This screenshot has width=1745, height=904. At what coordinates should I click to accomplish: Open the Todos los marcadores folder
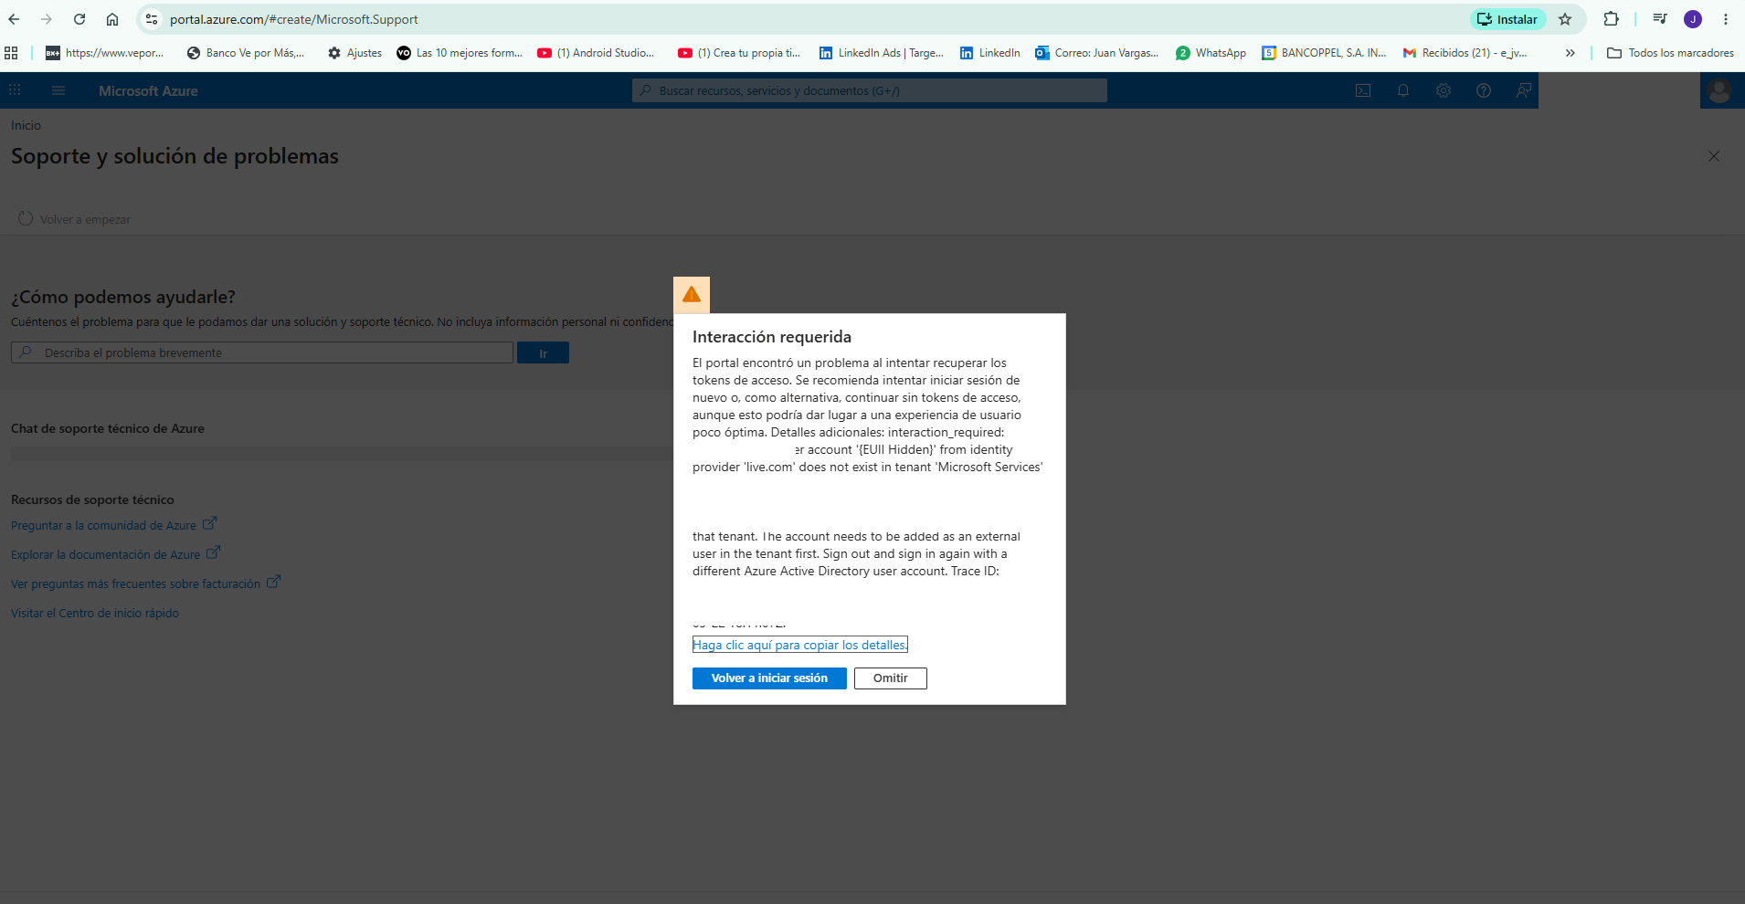1670,53
